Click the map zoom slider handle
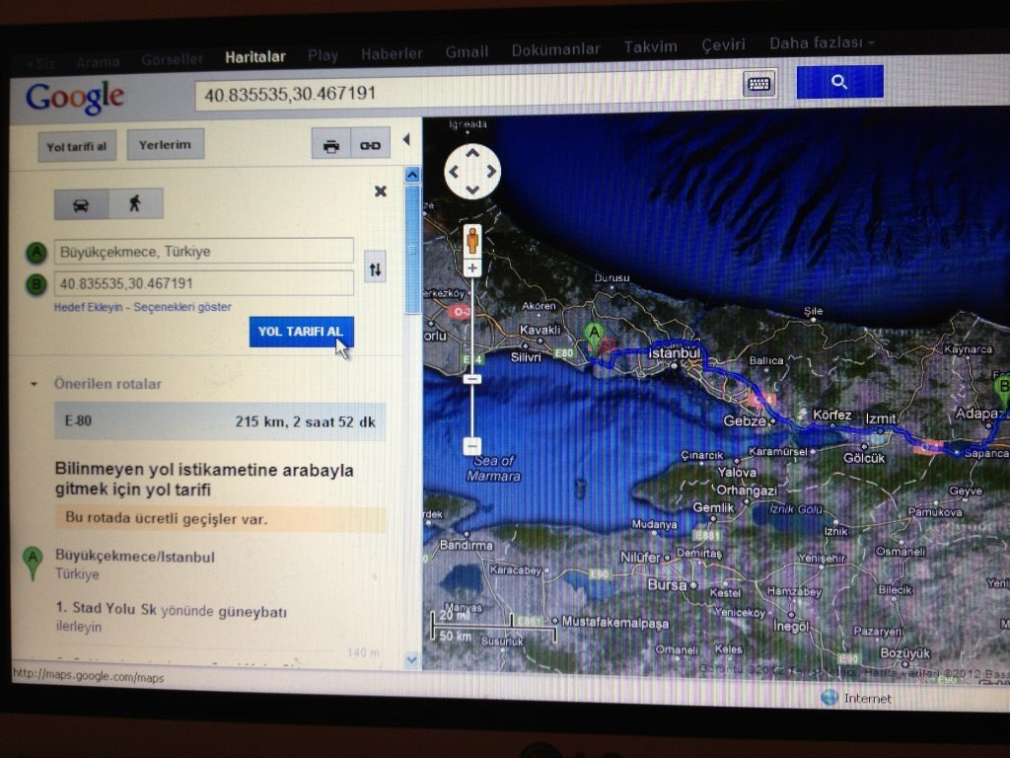Screen dimensions: 1010x758 pyautogui.click(x=472, y=379)
